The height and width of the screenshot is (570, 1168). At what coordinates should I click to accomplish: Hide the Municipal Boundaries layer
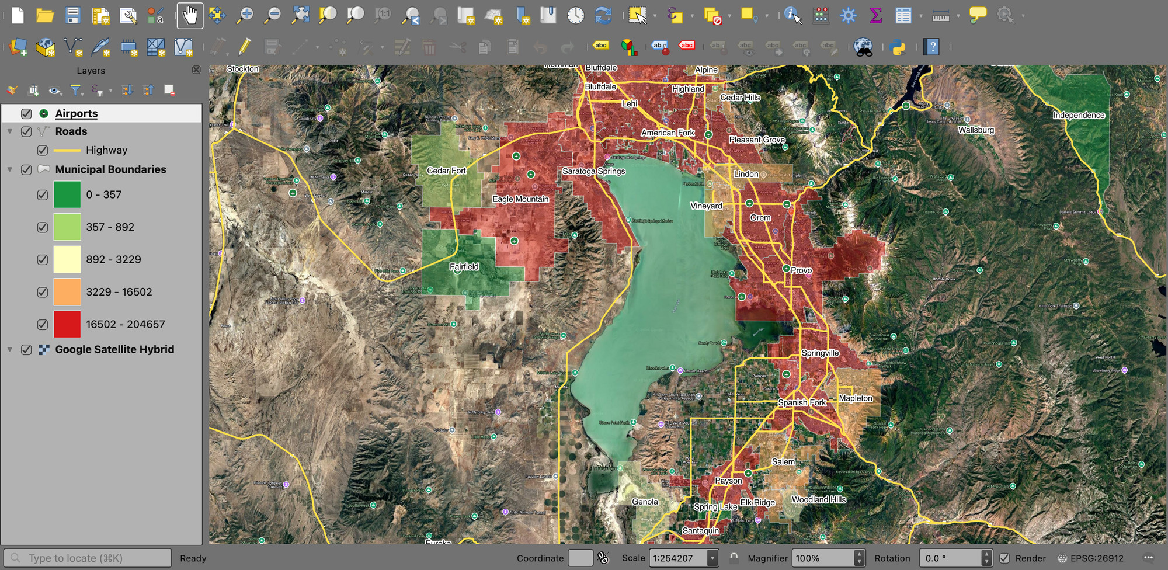tap(26, 169)
